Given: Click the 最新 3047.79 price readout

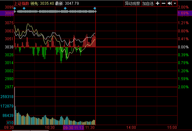Looking at the screenshot, I should tap(68, 3).
